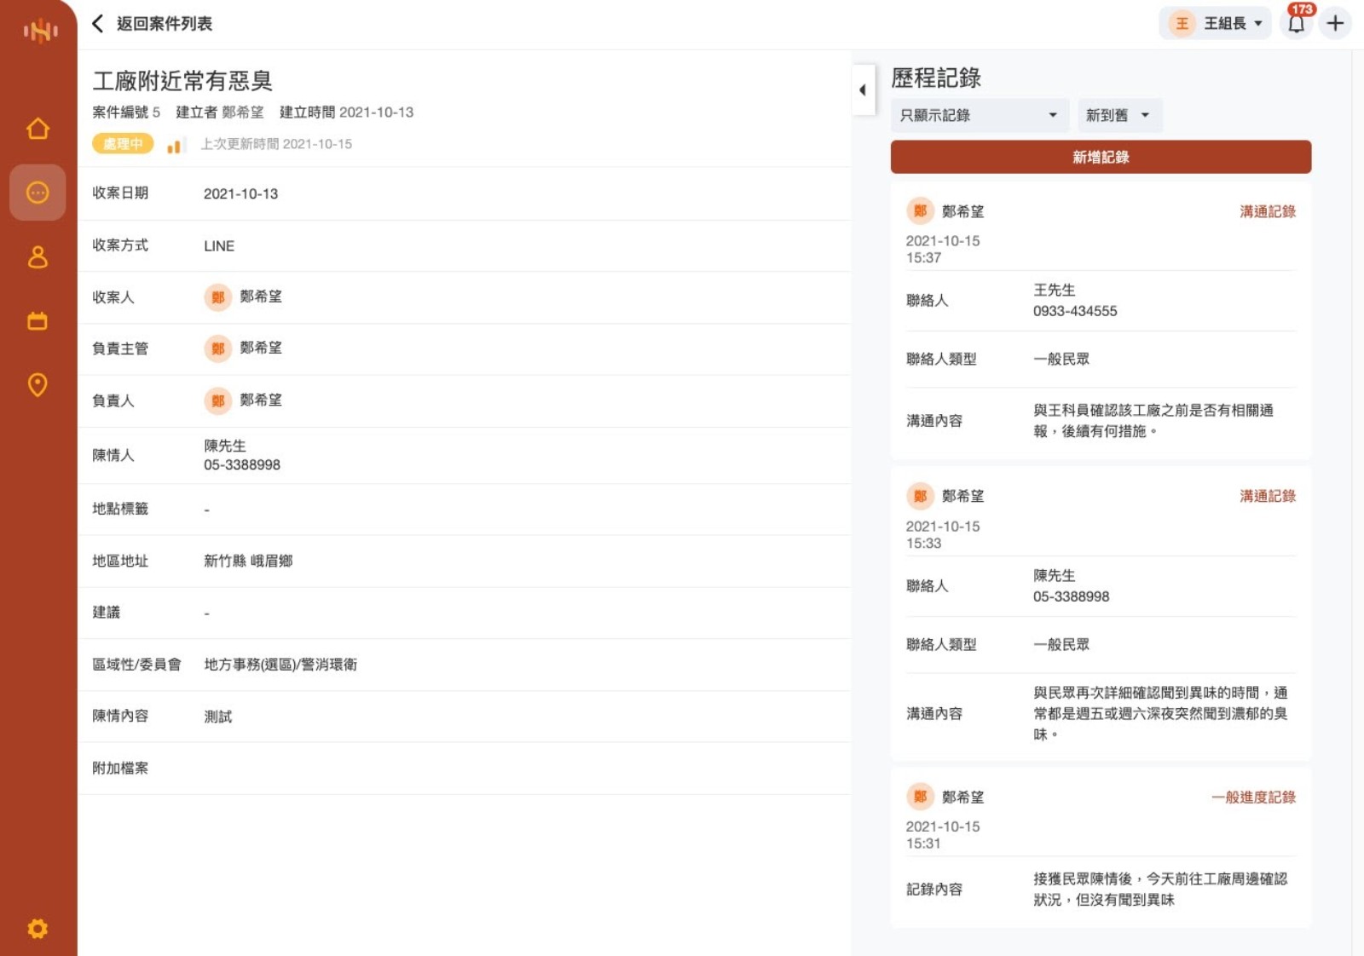Click the note beginning 與民眾再次詳細確認

tap(1160, 714)
